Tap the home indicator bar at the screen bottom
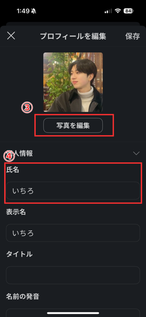The image size is (146, 317). (73, 313)
